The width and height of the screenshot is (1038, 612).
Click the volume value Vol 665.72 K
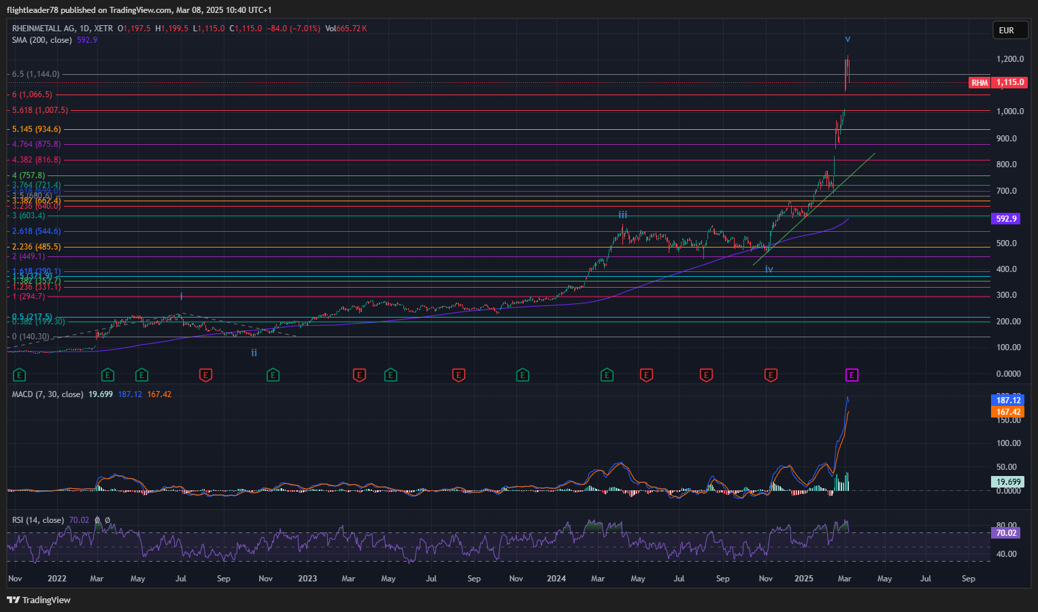[x=346, y=29]
